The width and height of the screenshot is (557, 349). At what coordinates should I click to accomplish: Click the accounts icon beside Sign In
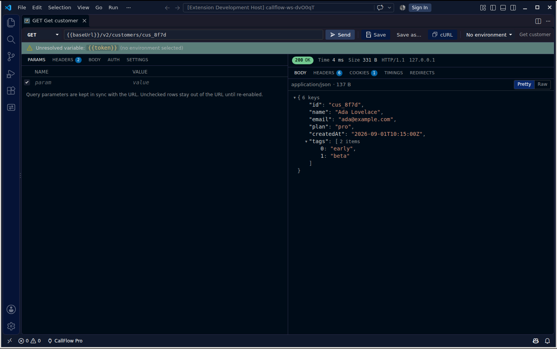[x=403, y=8]
